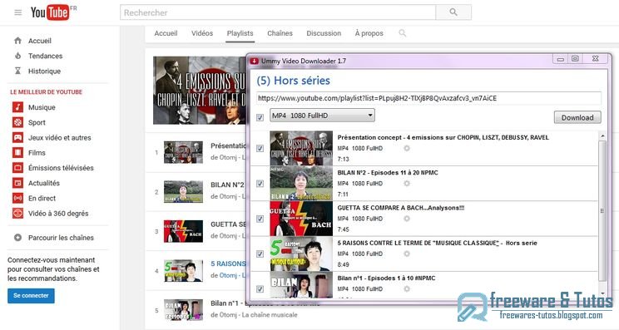
Task: Open the YouTube hamburger menu
Action: pos(17,12)
